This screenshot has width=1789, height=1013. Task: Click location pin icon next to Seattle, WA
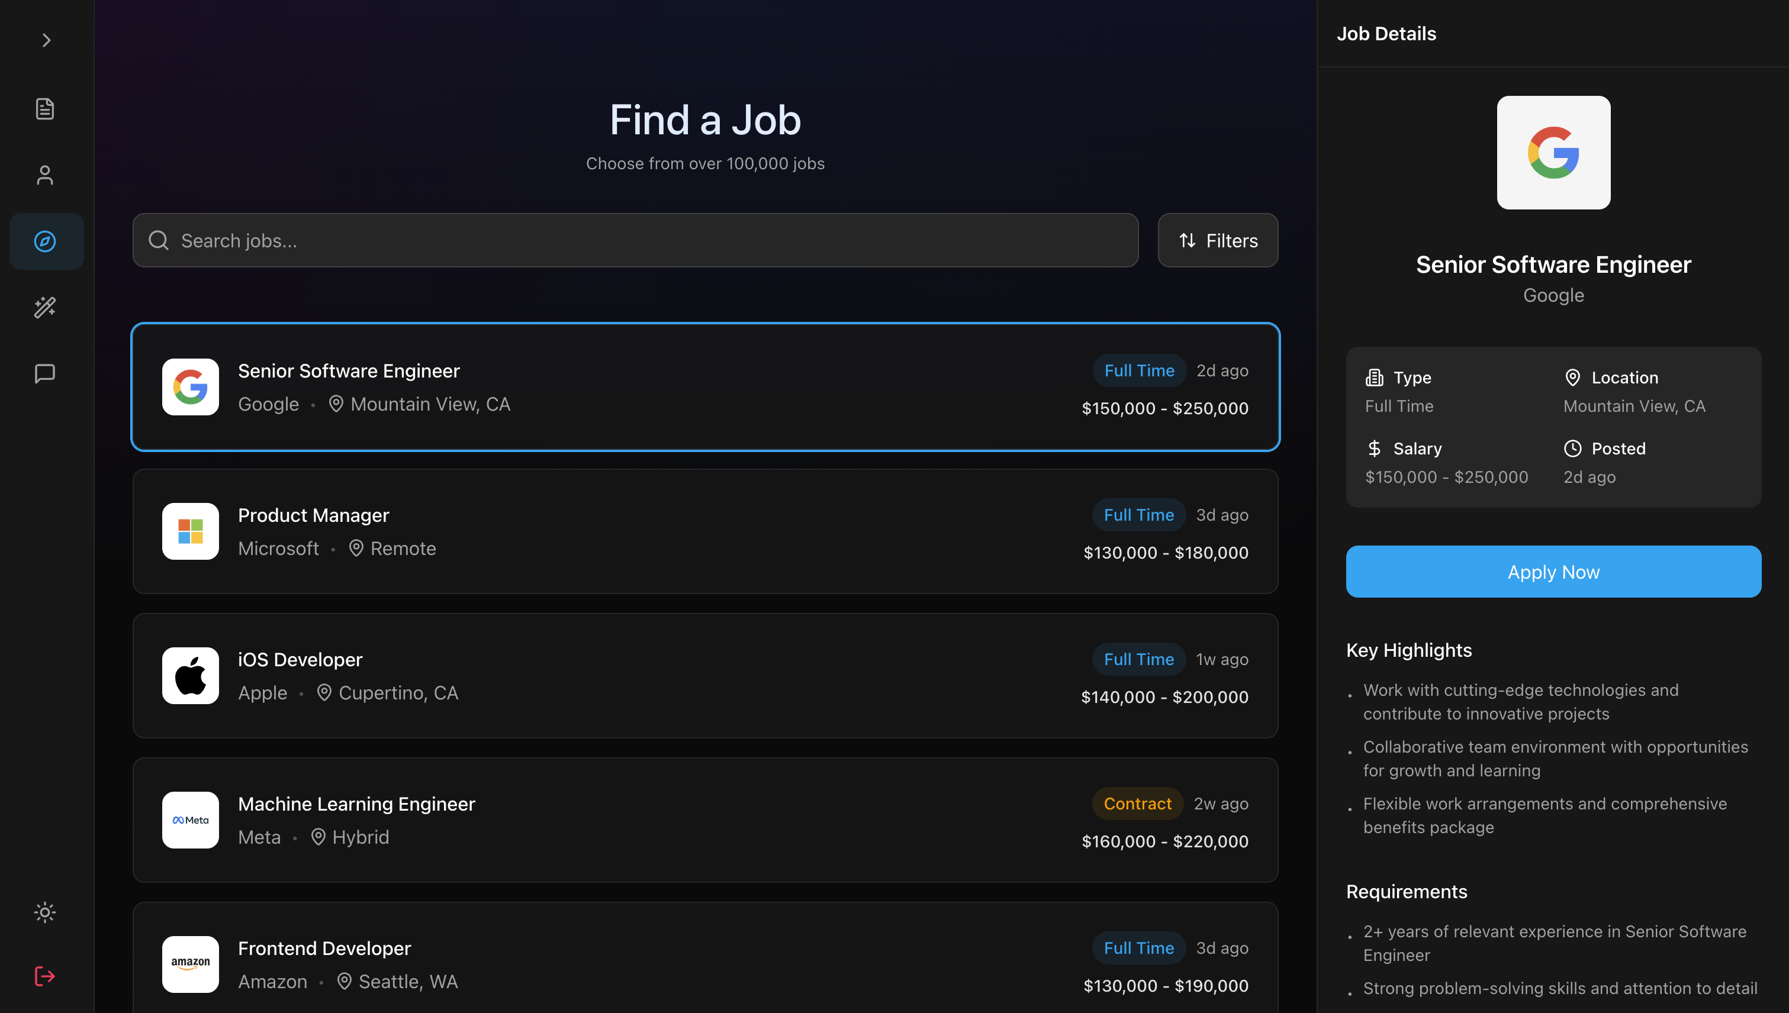coord(345,982)
